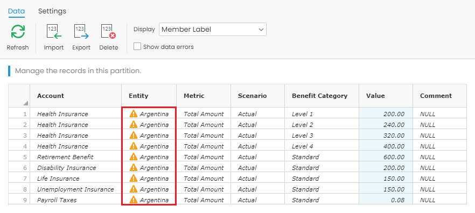Screen dimensions: 475x213
Task: Click the Value column header
Action: point(386,96)
